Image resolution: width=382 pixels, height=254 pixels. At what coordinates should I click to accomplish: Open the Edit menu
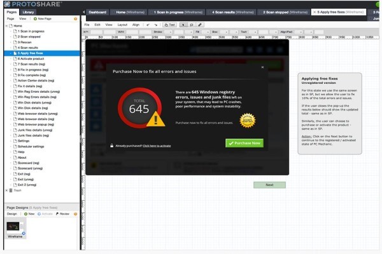pos(97,25)
